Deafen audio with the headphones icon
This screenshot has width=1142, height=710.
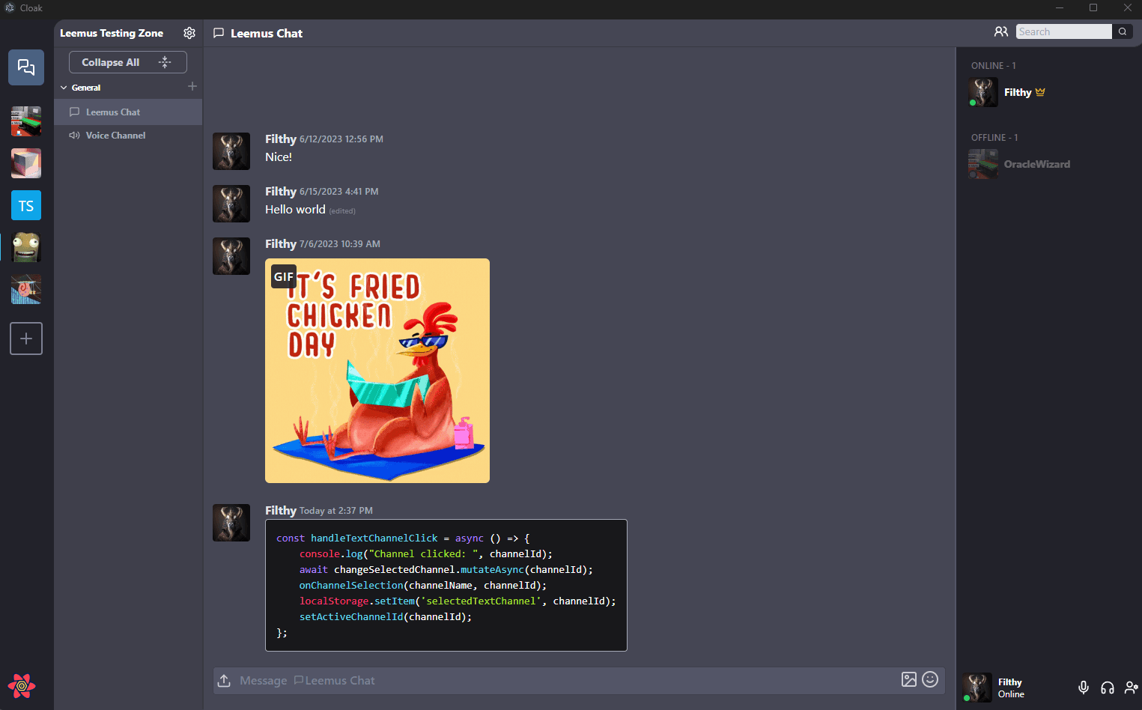pyautogui.click(x=1108, y=688)
